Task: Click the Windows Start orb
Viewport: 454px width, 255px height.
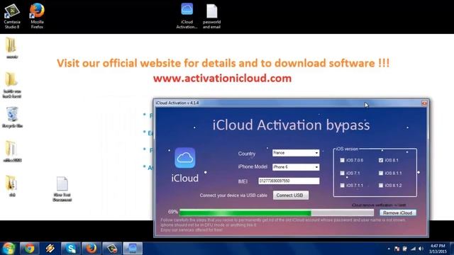Action: click(9, 249)
